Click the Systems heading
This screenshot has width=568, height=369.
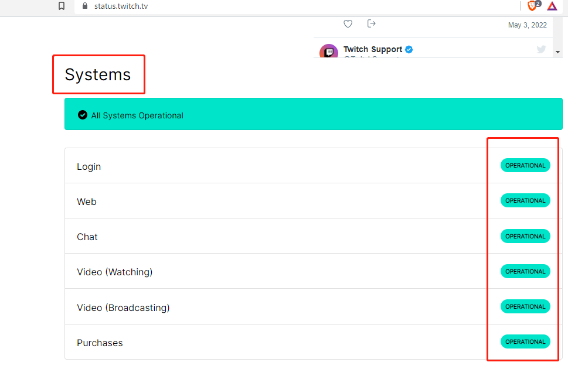tap(98, 74)
